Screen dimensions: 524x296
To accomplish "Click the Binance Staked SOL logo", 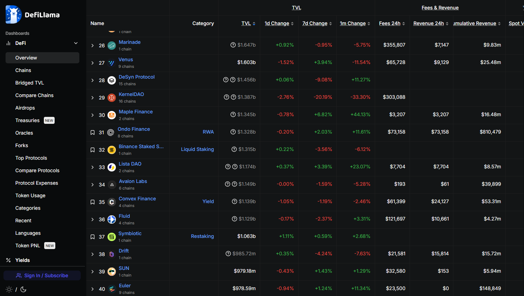I will click(112, 150).
